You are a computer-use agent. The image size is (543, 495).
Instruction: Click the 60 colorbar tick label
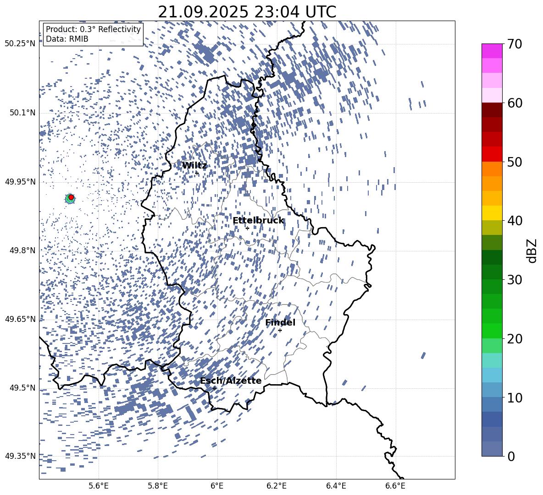click(514, 103)
